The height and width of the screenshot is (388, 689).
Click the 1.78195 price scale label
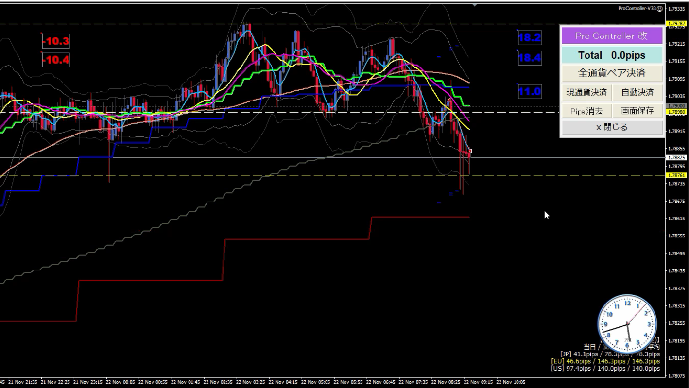(677, 341)
